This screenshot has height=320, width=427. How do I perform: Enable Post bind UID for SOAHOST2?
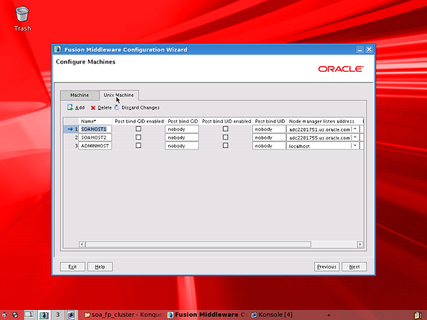tap(226, 137)
